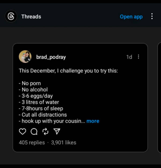Repost the thread using the arrows icon
This screenshot has height=168, width=161.
pyautogui.click(x=45, y=131)
